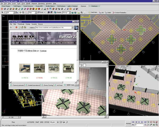Viewport: 159px width, 127px height.
Task: Open Inverse Kinematics tool
Action: [119, 12]
